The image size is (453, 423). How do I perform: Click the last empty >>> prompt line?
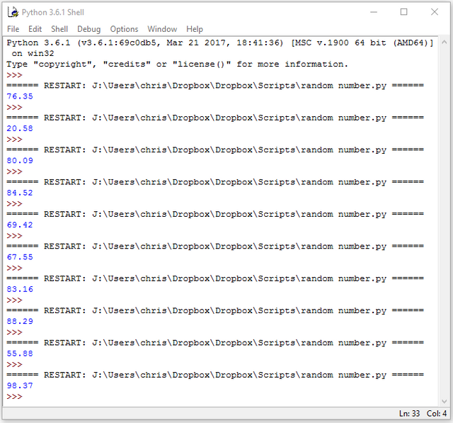14,396
